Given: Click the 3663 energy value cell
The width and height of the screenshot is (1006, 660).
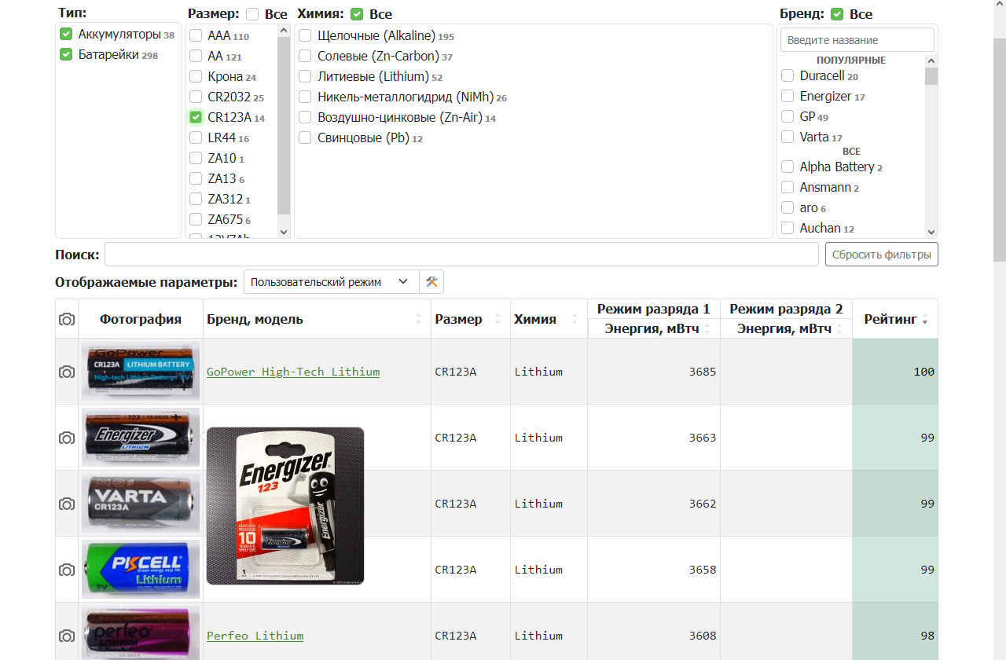Looking at the screenshot, I should tap(654, 438).
